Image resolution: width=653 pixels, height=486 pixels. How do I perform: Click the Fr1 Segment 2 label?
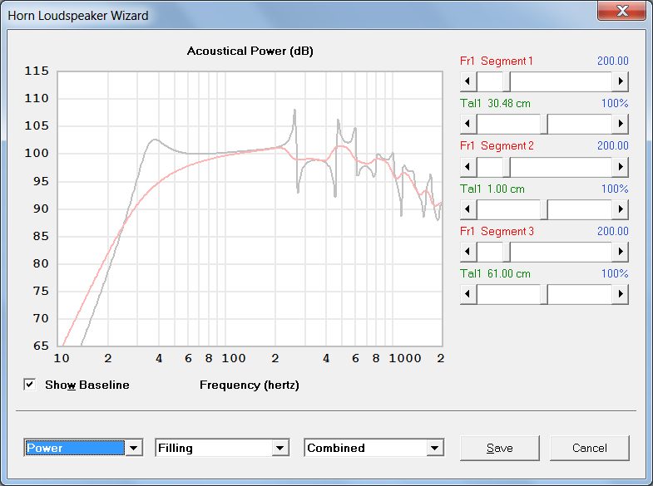click(497, 146)
